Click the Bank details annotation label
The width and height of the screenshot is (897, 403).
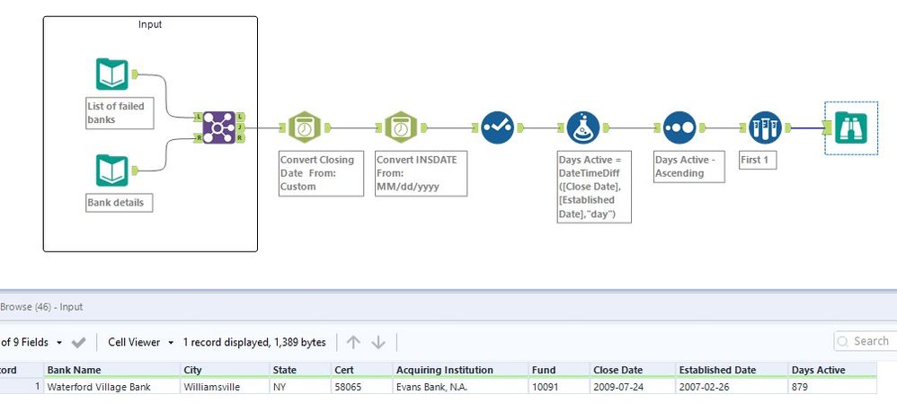(x=119, y=202)
